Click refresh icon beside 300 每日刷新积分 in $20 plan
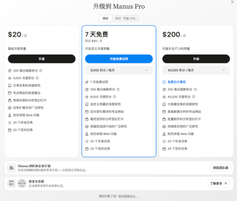 [10, 71]
